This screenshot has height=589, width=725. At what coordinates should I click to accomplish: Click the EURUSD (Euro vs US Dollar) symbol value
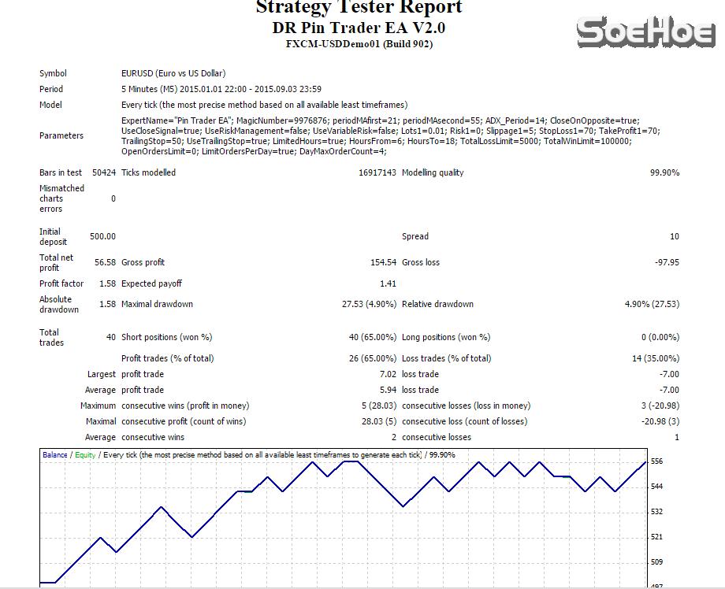(173, 73)
